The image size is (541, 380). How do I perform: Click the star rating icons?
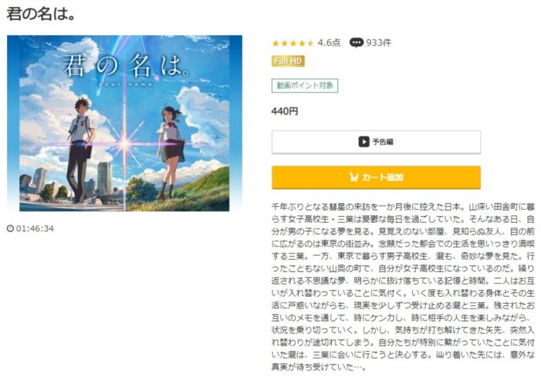click(293, 43)
